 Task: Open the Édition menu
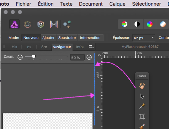click(x=46, y=4)
